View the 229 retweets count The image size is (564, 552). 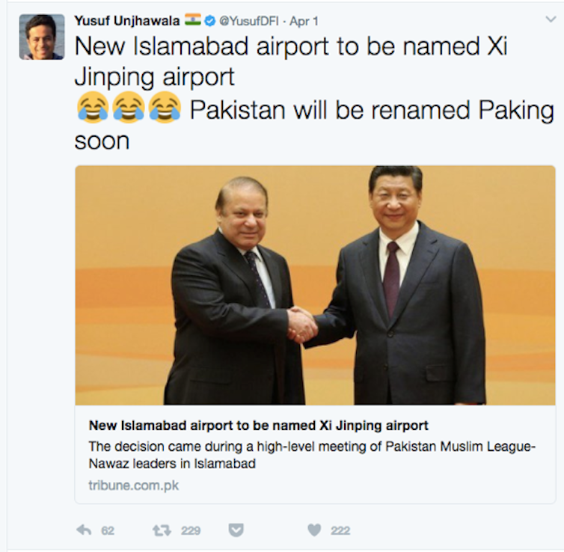coord(191,531)
